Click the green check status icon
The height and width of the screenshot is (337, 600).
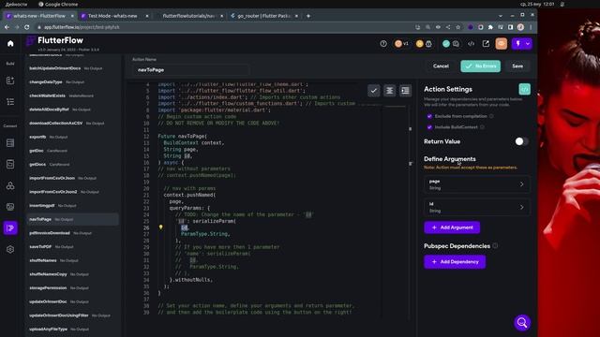click(x=446, y=44)
